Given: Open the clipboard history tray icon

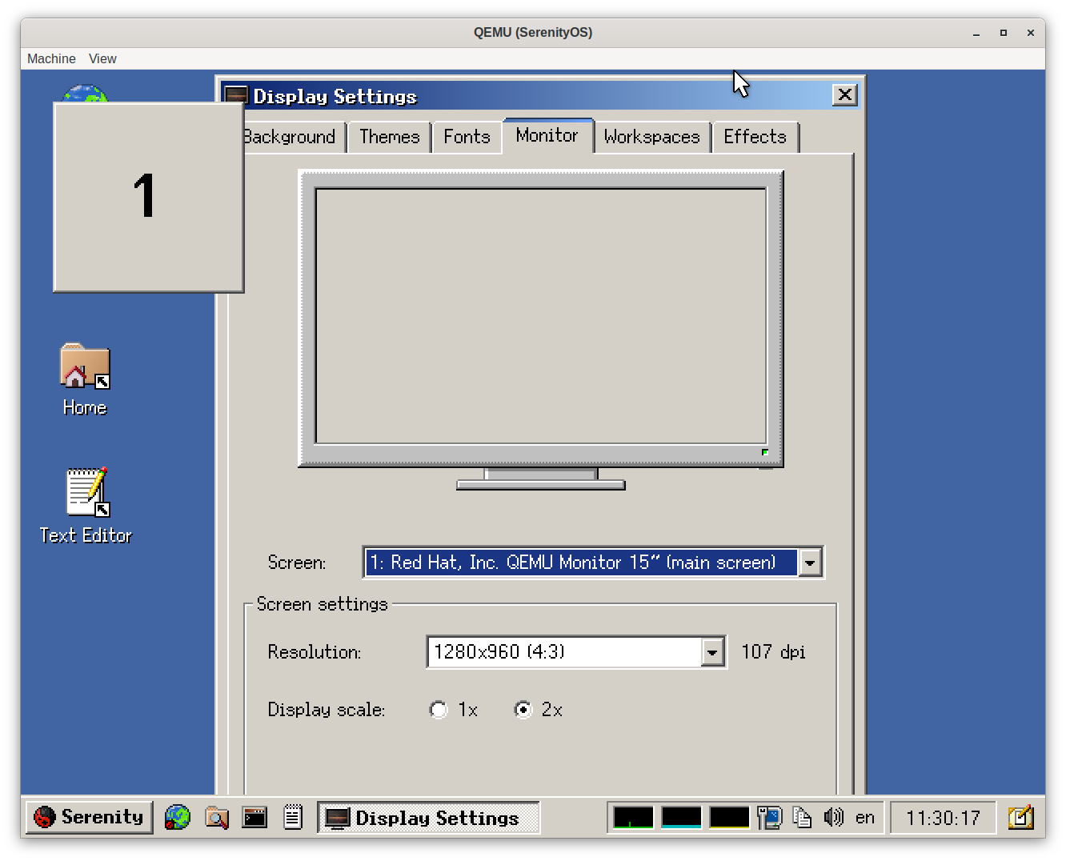Looking at the screenshot, I should pyautogui.click(x=802, y=817).
